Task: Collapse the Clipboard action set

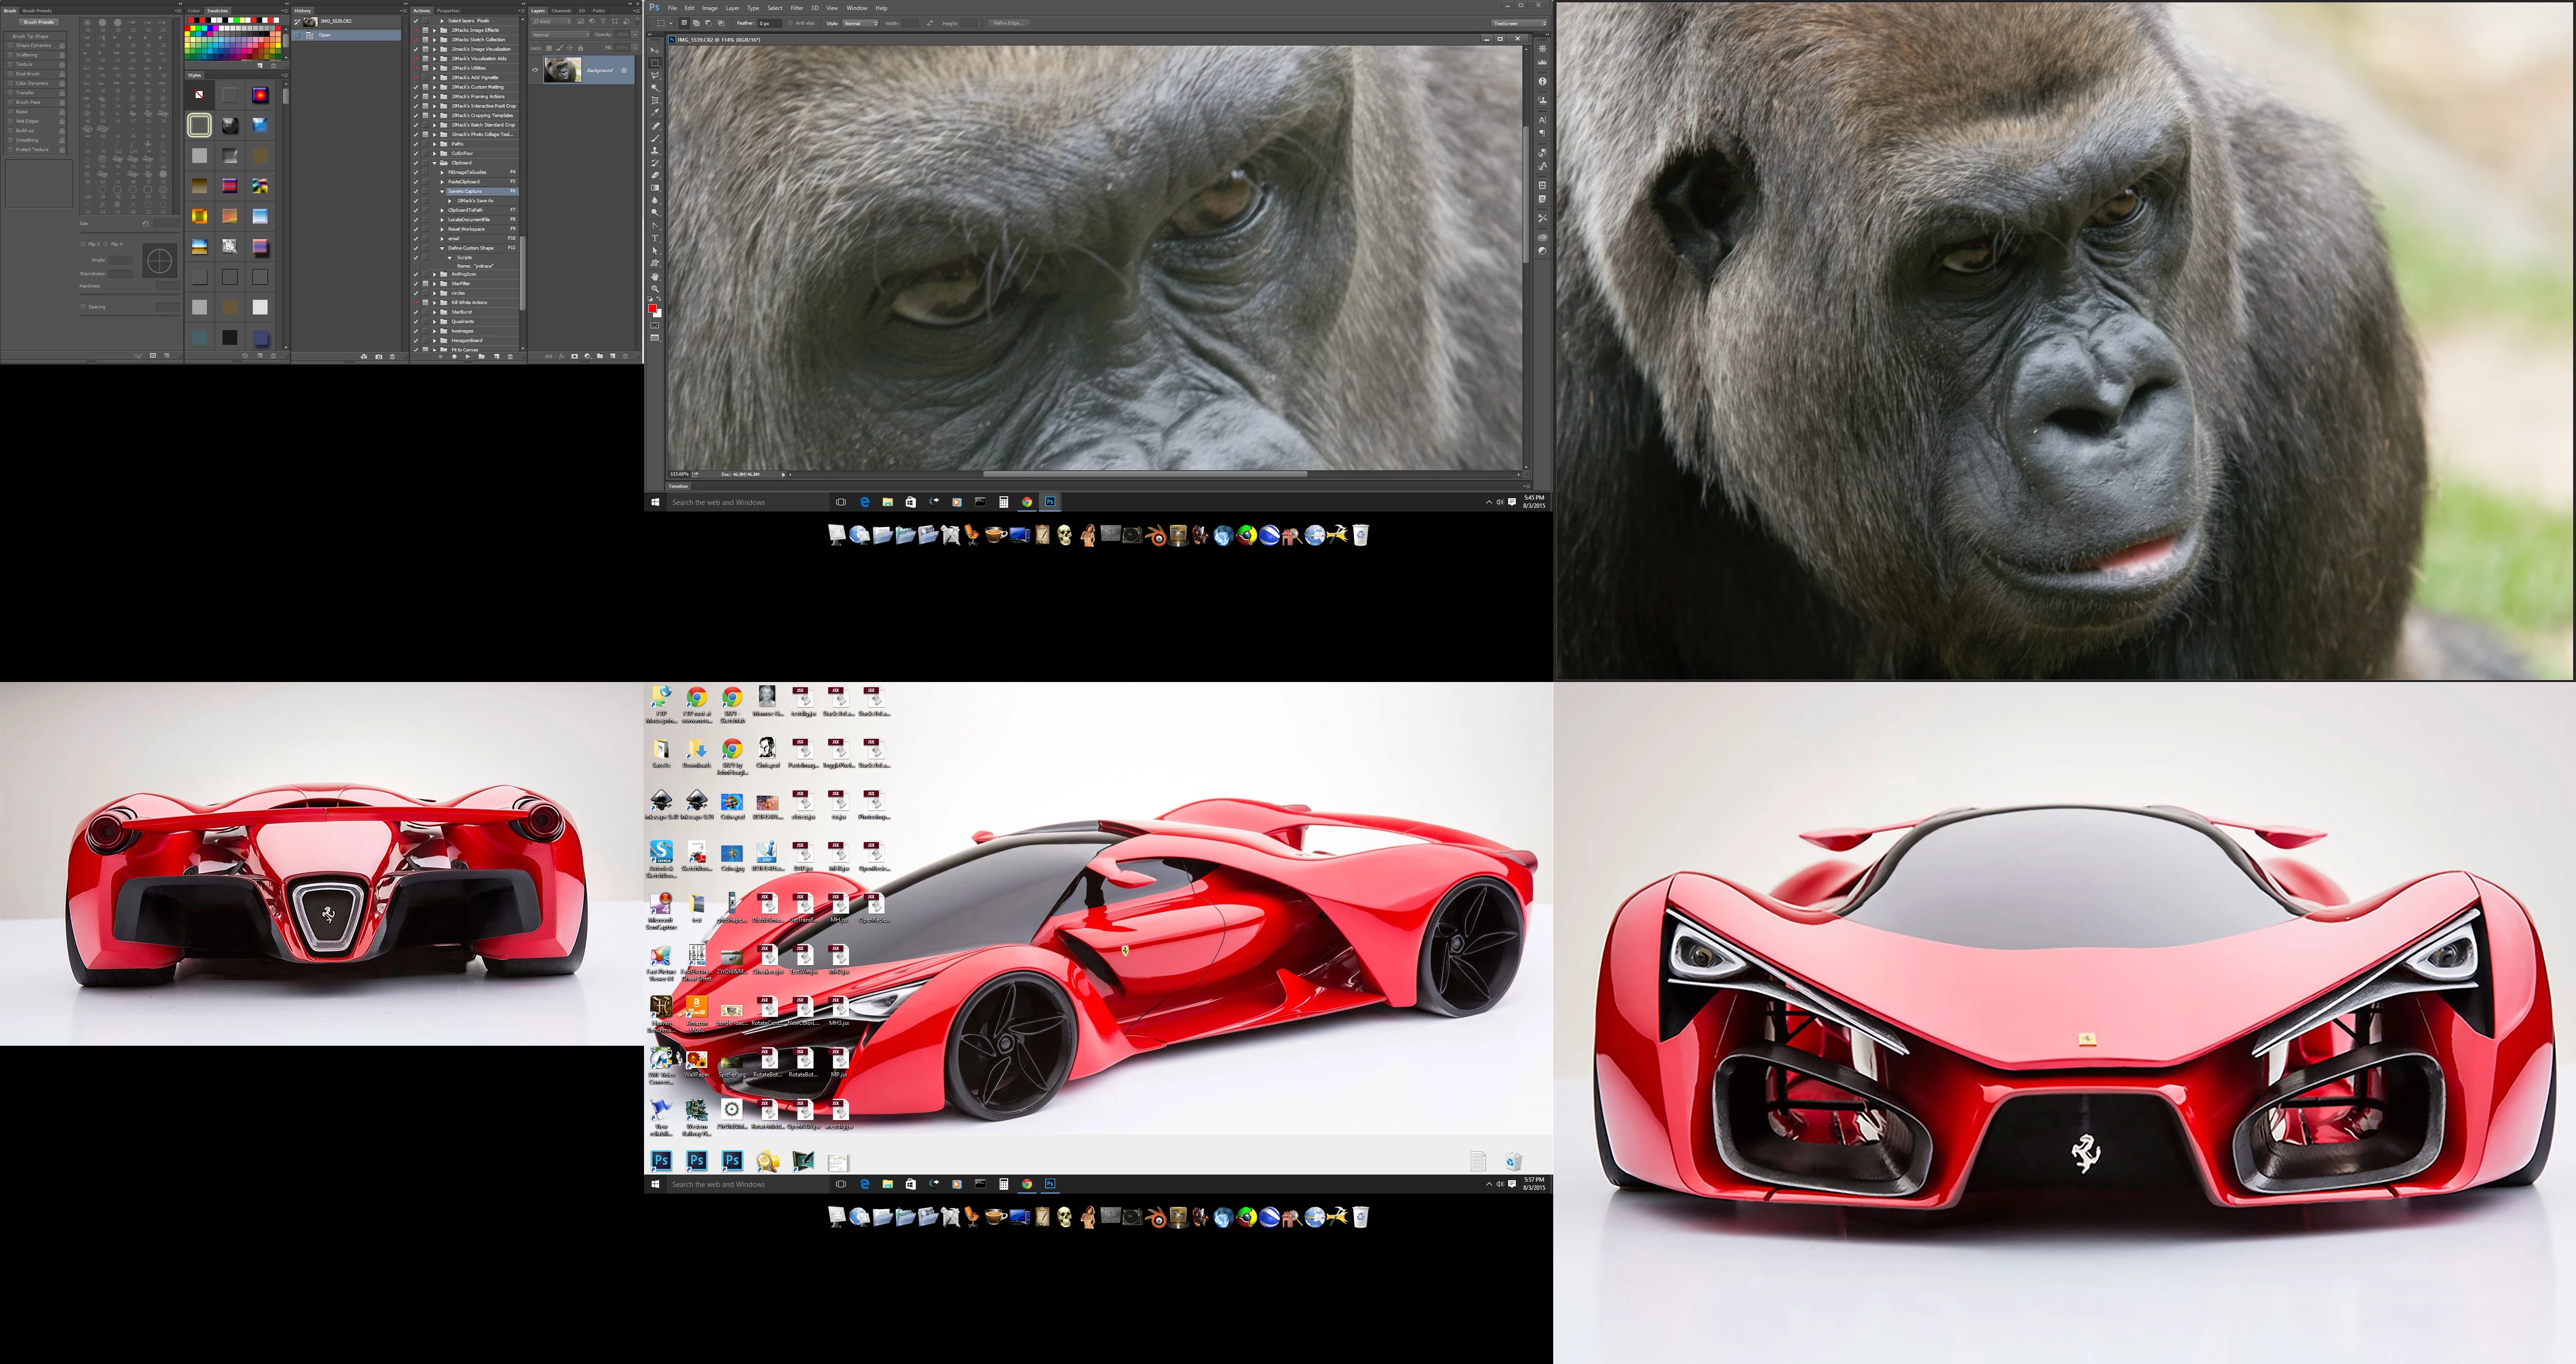Action: coord(436,163)
